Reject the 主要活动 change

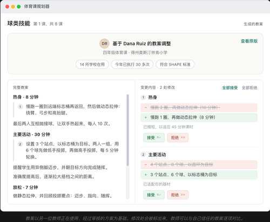pyautogui.click(x=178, y=195)
